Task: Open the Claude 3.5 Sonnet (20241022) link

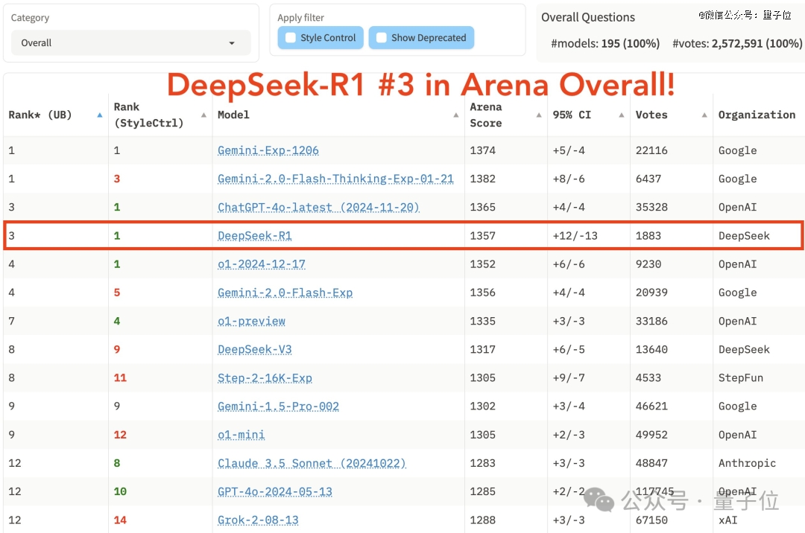Action: tap(312, 463)
